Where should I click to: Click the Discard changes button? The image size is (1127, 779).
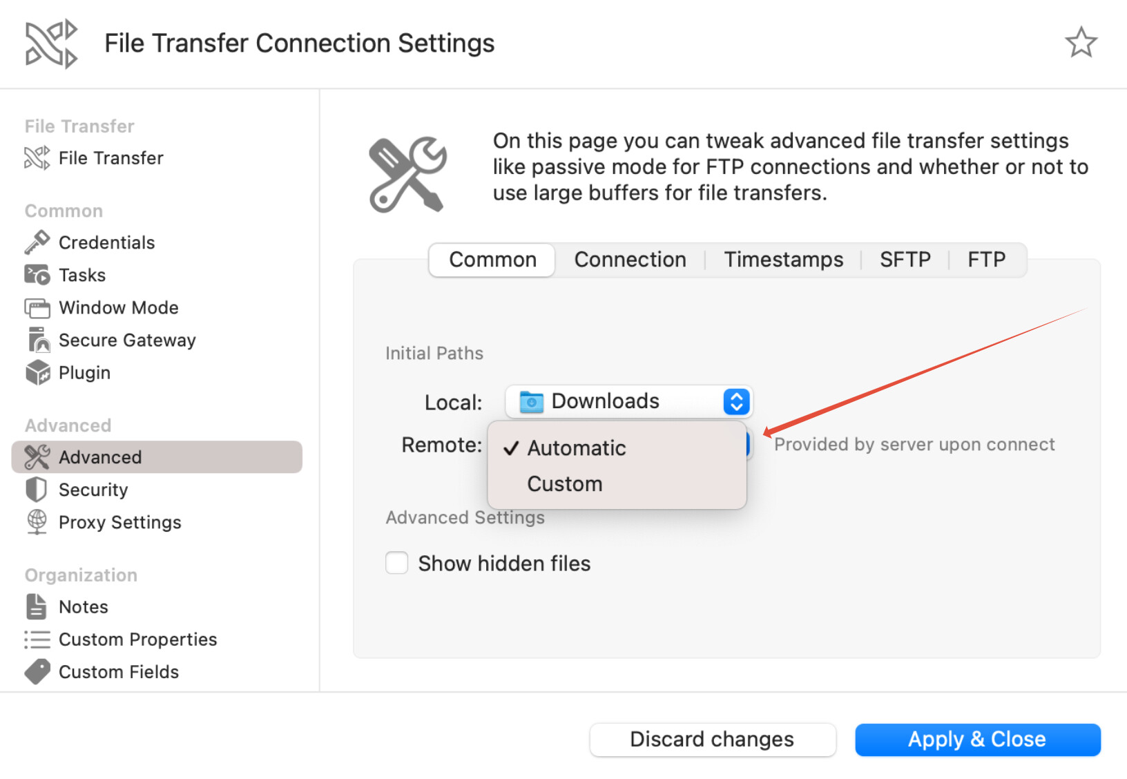point(712,740)
